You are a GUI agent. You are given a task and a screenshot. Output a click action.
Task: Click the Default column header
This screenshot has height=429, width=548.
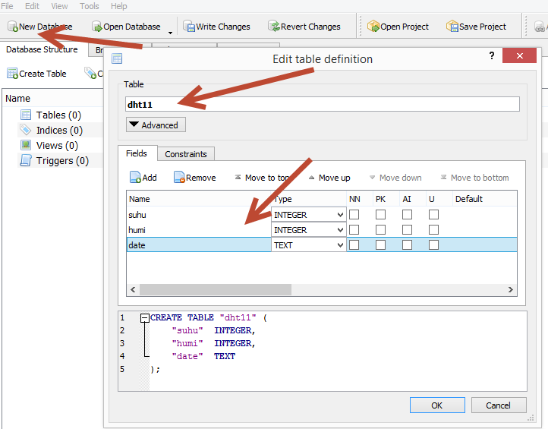coord(484,199)
